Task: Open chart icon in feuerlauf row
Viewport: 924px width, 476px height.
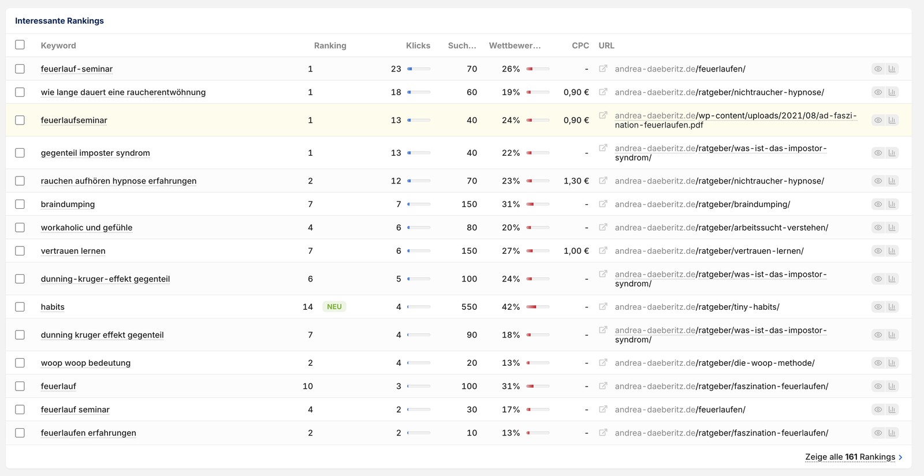Action: click(892, 386)
